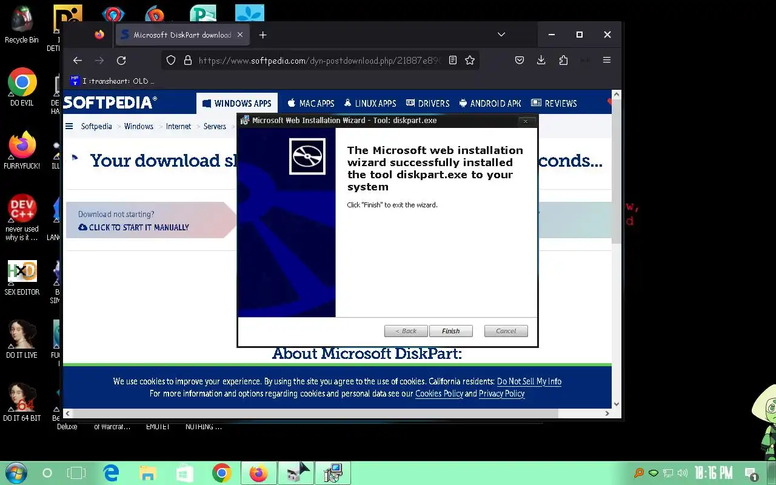Open the Mac Apps section
Screen dimensions: 776x485
311,103
